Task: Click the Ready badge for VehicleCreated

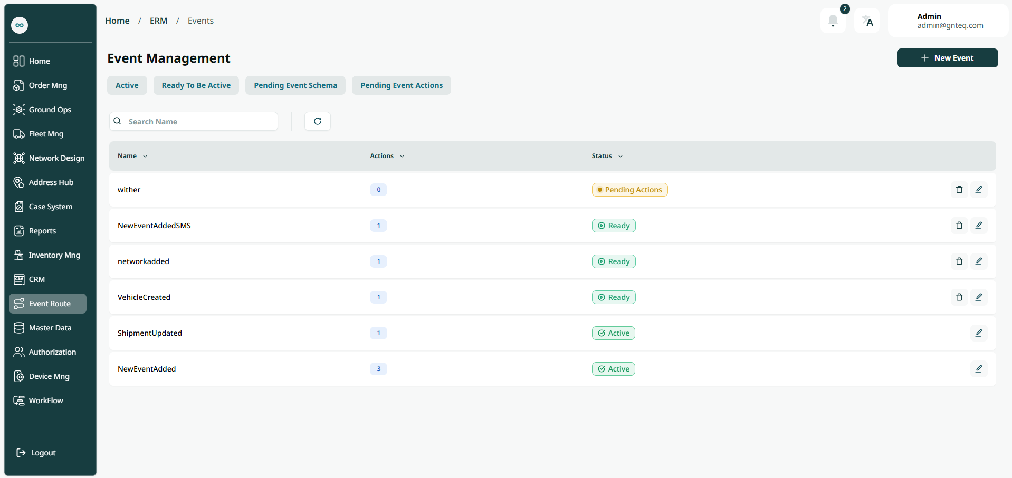Action: click(614, 297)
